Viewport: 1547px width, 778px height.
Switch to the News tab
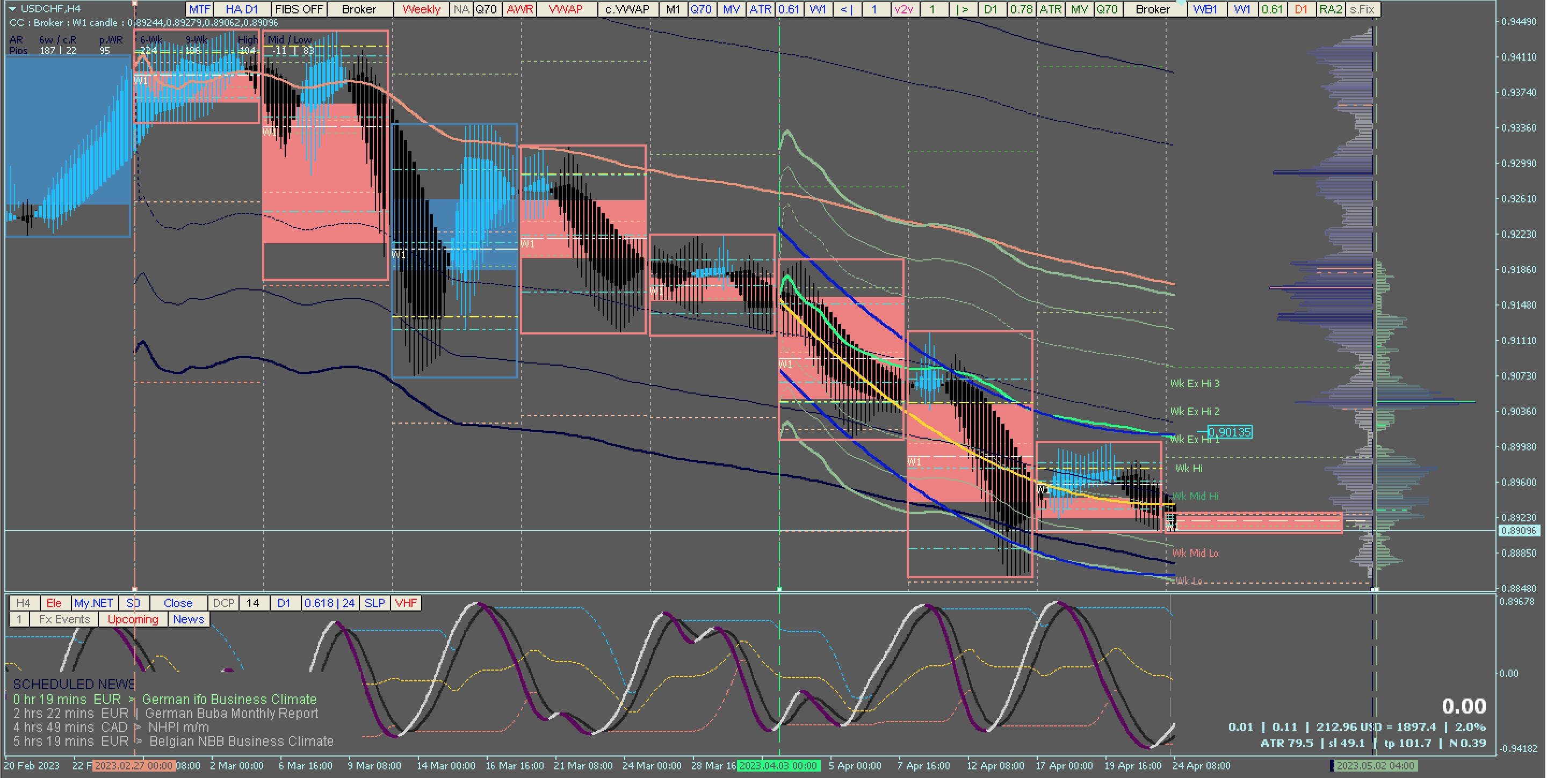189,619
